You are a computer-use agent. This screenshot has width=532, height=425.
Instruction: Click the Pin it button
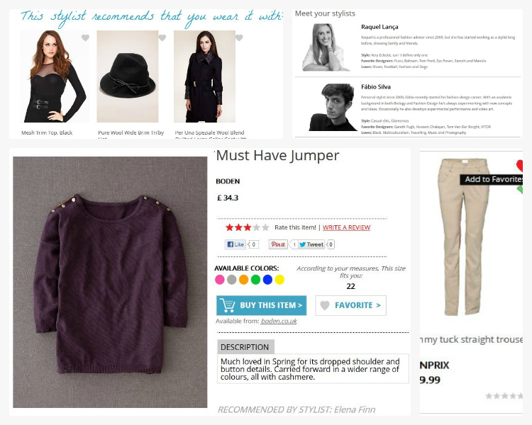pyautogui.click(x=278, y=244)
